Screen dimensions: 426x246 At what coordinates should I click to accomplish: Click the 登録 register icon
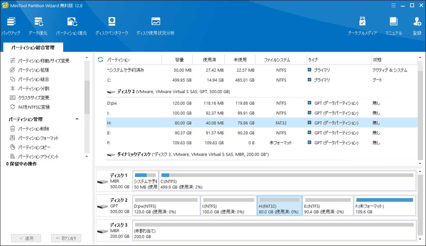[417, 26]
